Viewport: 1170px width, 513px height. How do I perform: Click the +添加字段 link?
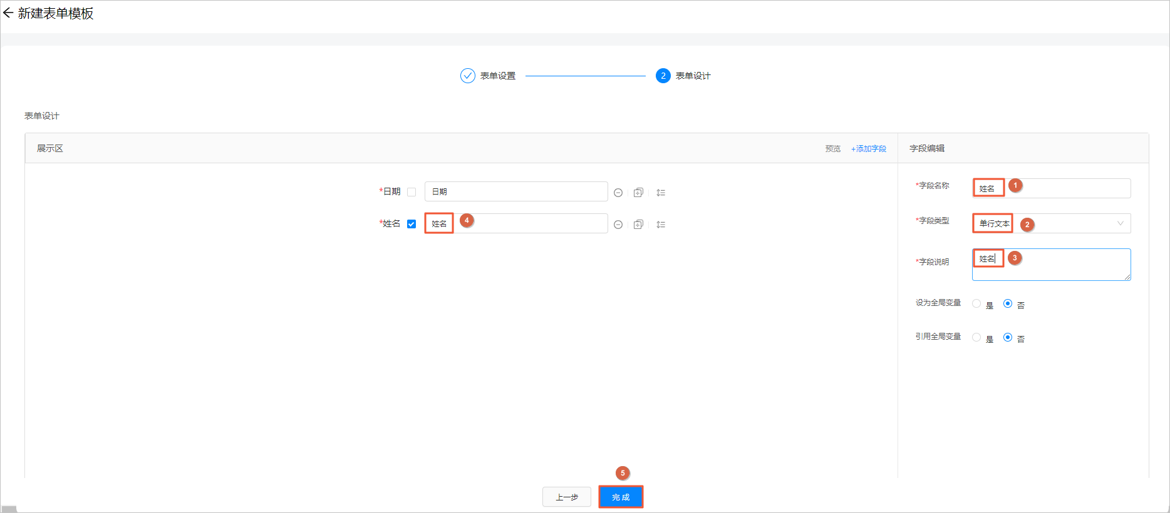pyautogui.click(x=869, y=149)
